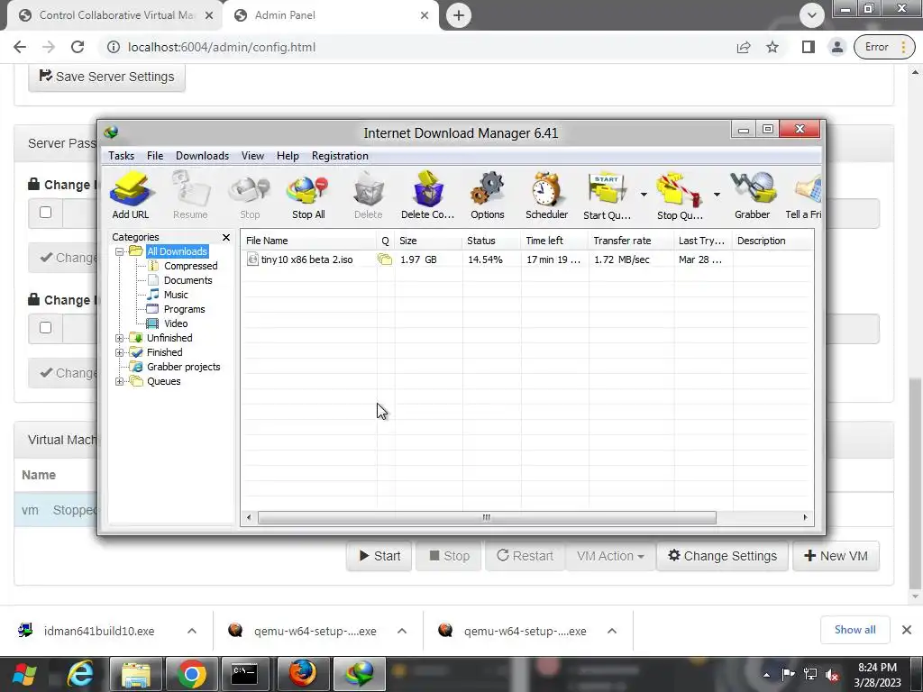Open Stop Queue dropdown arrow

[717, 195]
